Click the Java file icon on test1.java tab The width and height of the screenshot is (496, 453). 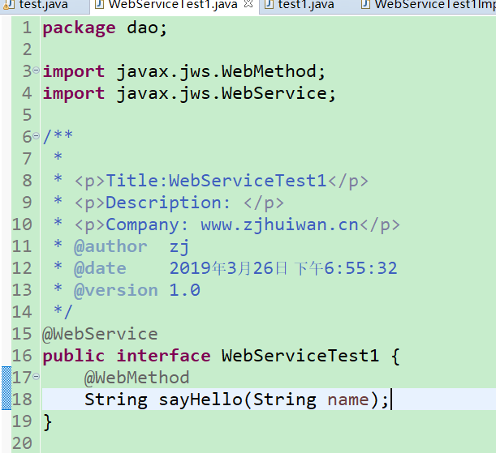[269, 4]
